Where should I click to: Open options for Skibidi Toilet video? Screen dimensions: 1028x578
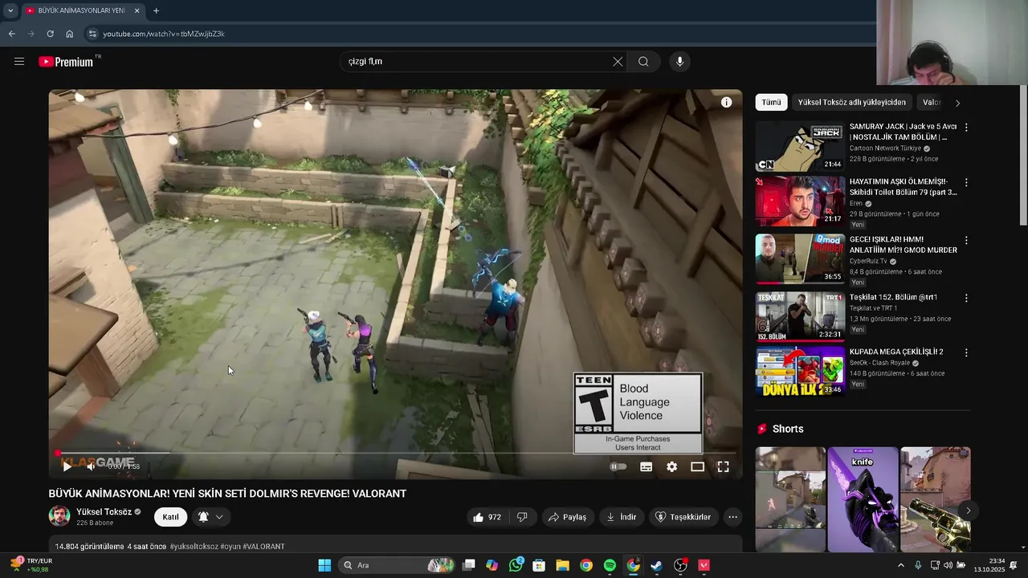point(966,184)
